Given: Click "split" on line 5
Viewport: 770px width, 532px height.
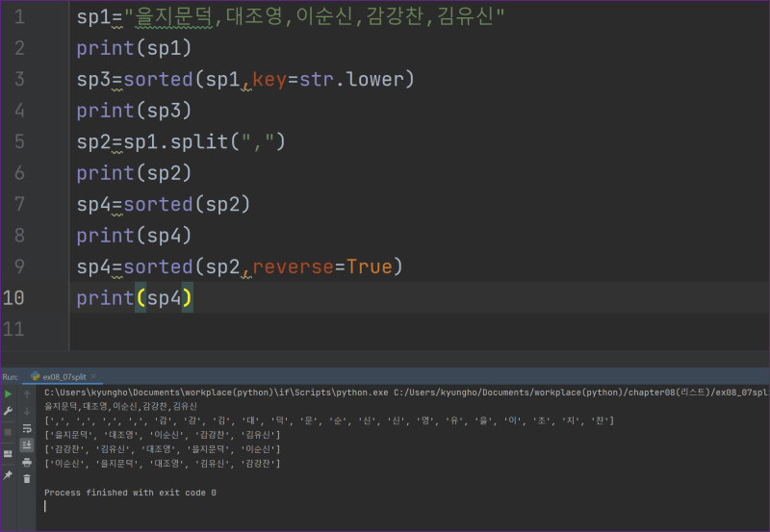Looking at the screenshot, I should coord(199,141).
